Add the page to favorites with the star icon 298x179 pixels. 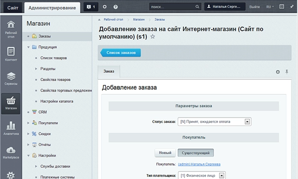point(153,36)
